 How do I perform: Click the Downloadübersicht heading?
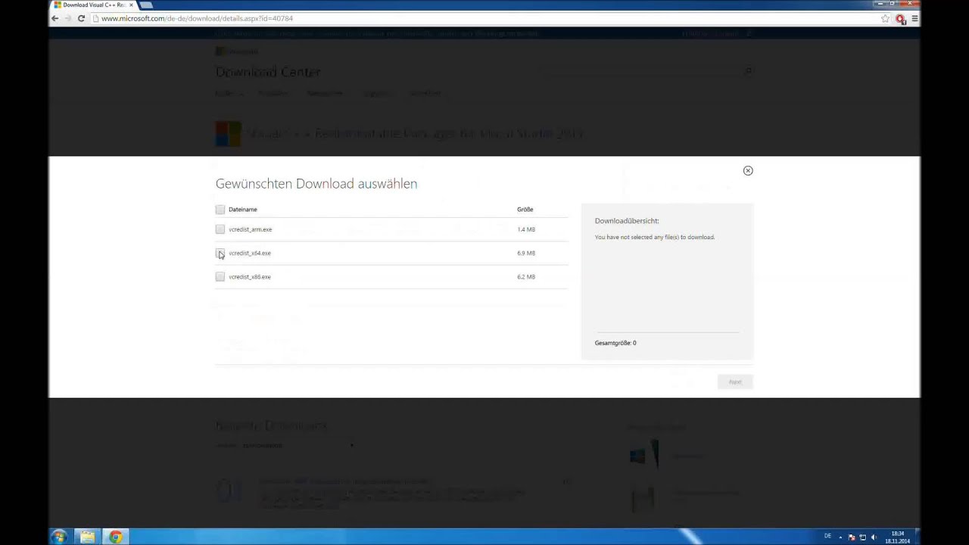point(627,221)
